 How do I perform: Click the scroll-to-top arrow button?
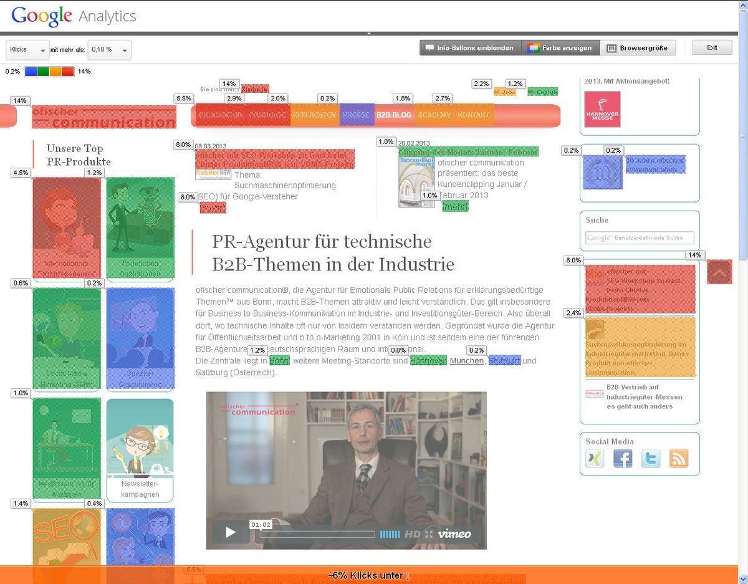click(x=719, y=272)
